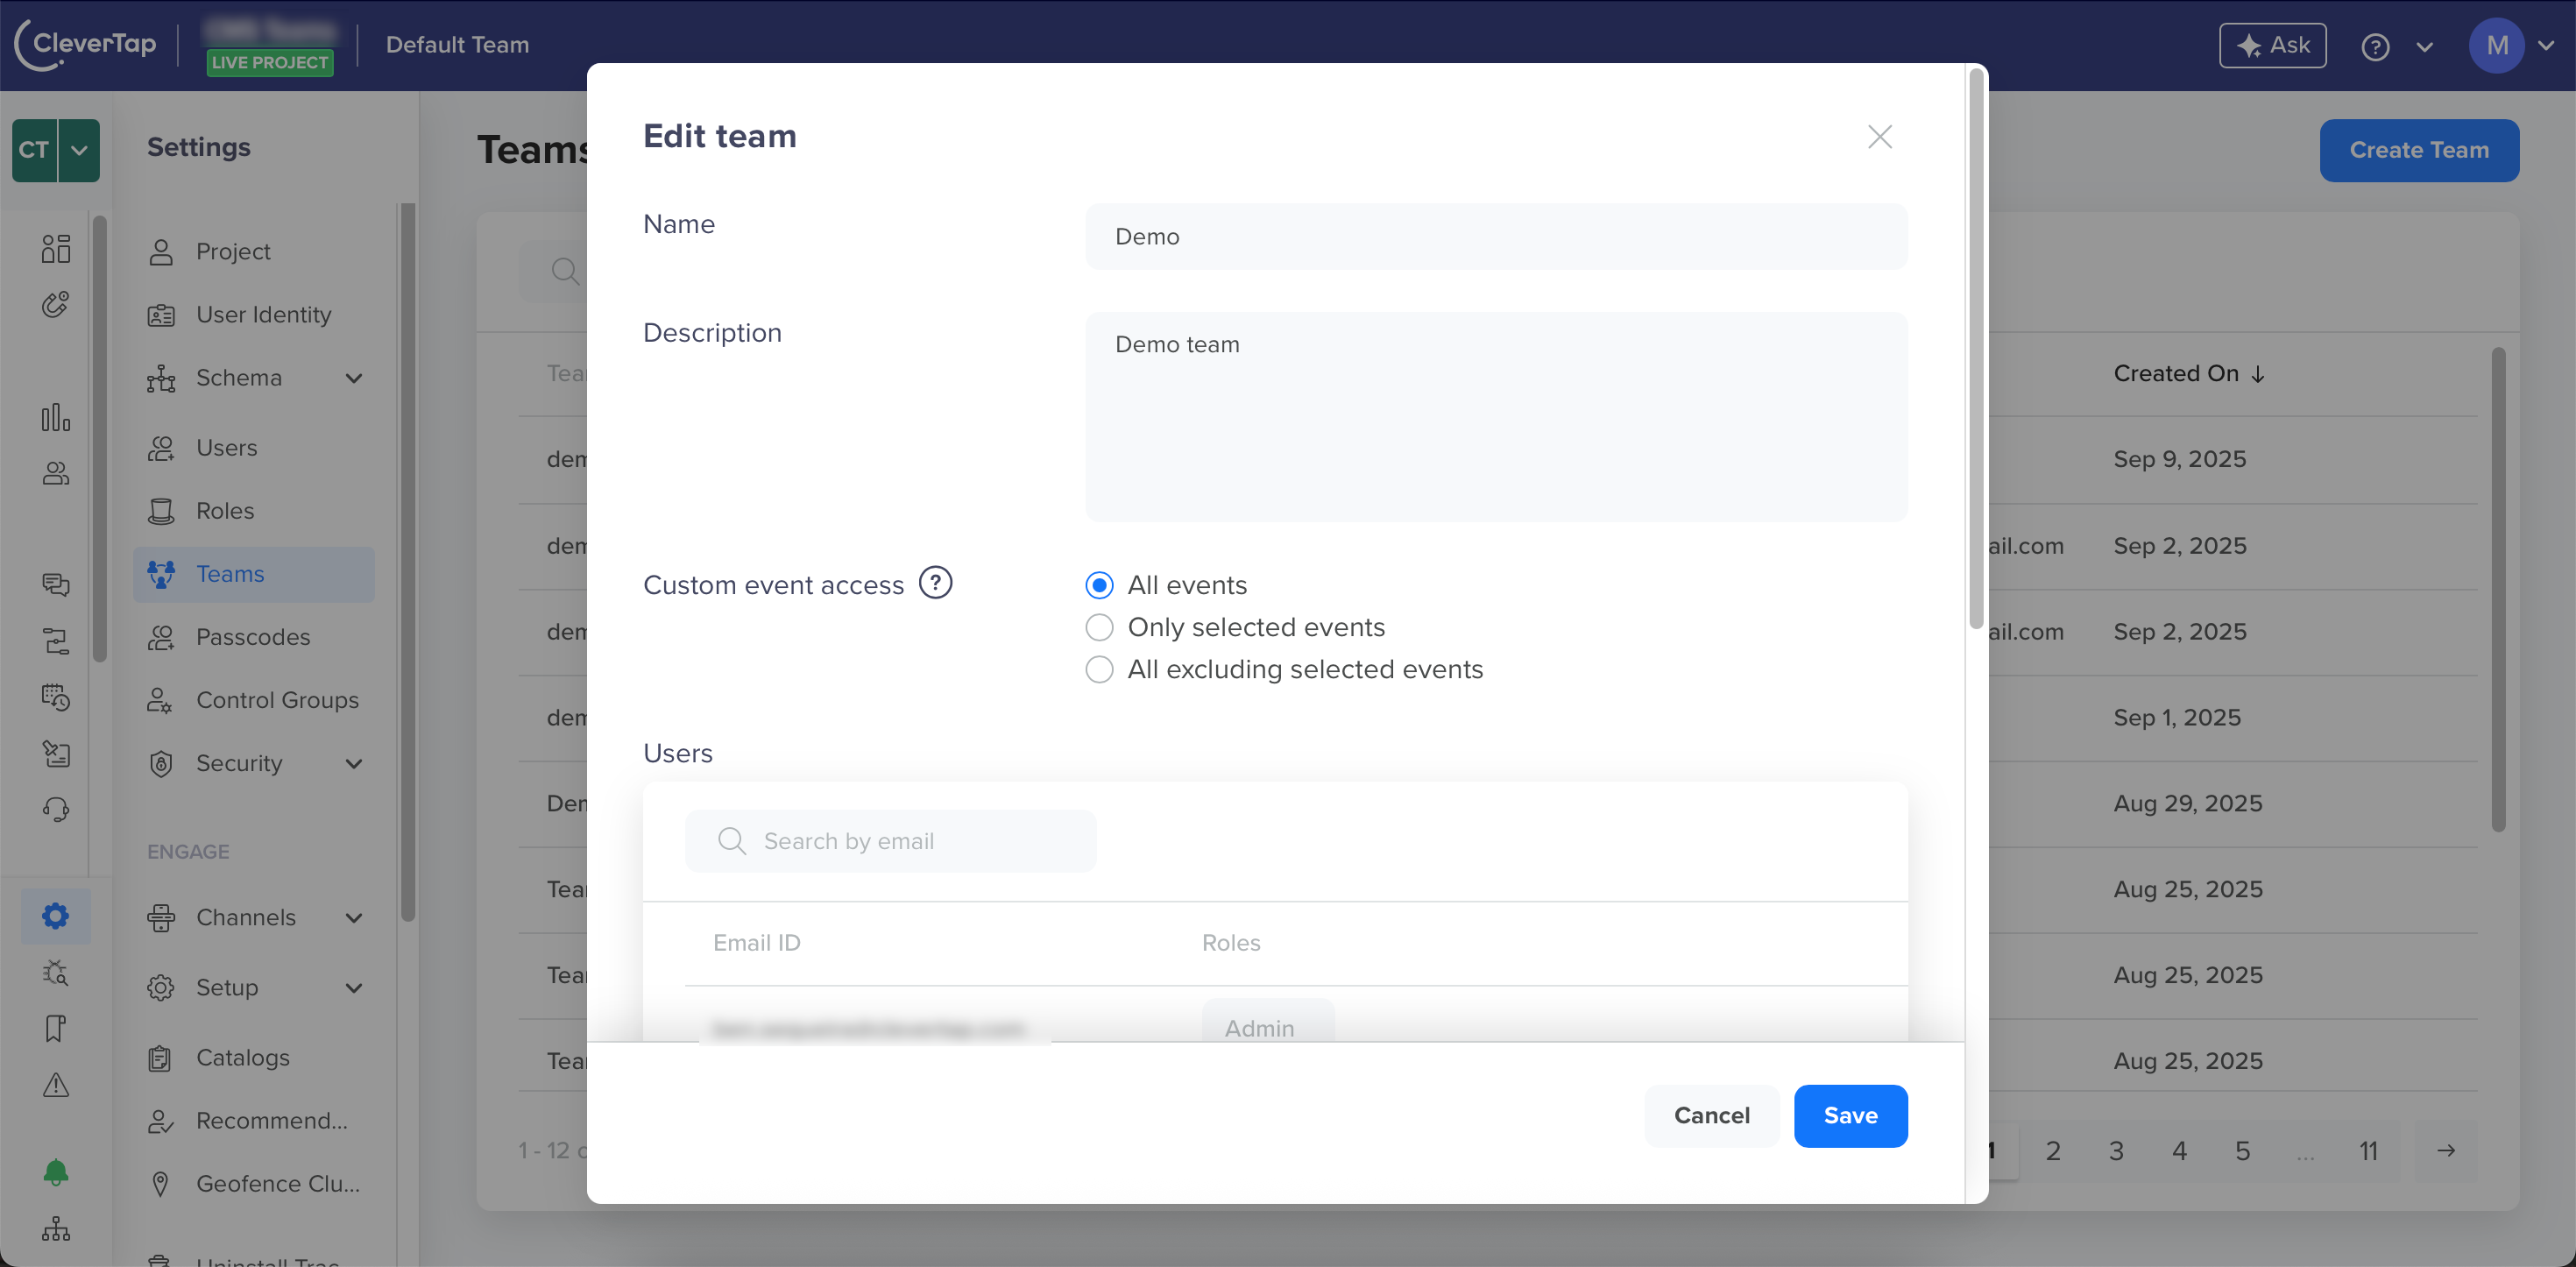Select Only selected events option

coord(1099,627)
